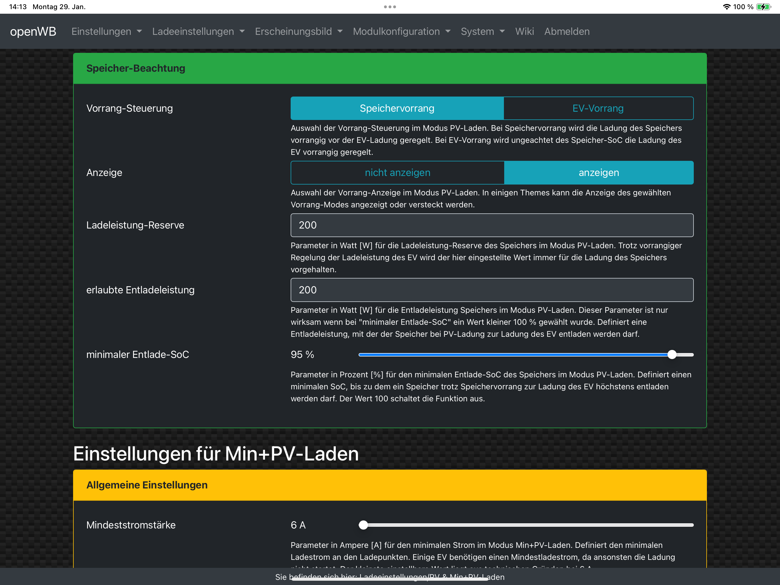Select EV-Vorrang priority option
Viewport: 780px width, 585px height.
598,108
